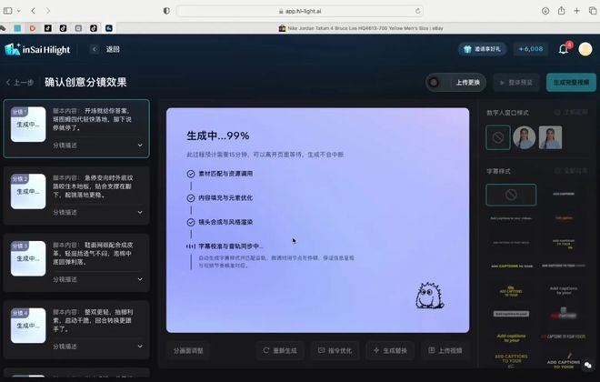Choose the yellow 'Add captions to your' style

(511, 337)
